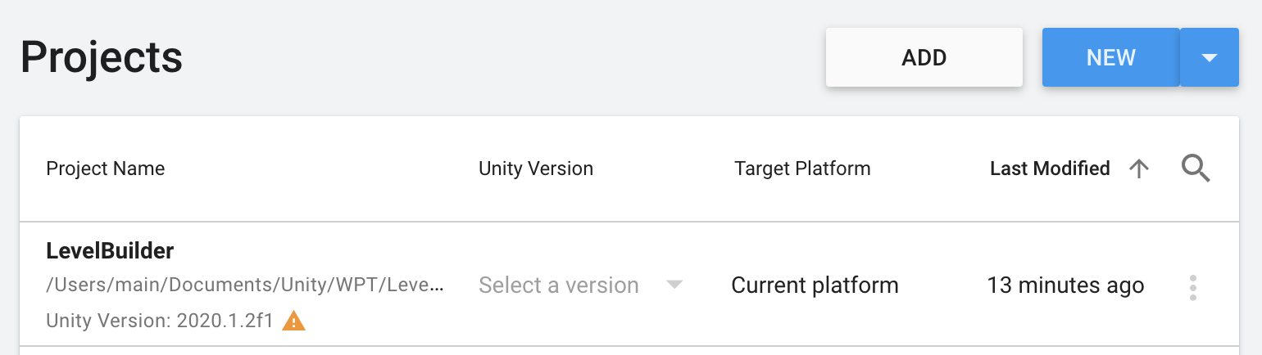This screenshot has height=355, width=1262.
Task: Expand the NEW button dropdown arrow
Action: (1209, 57)
